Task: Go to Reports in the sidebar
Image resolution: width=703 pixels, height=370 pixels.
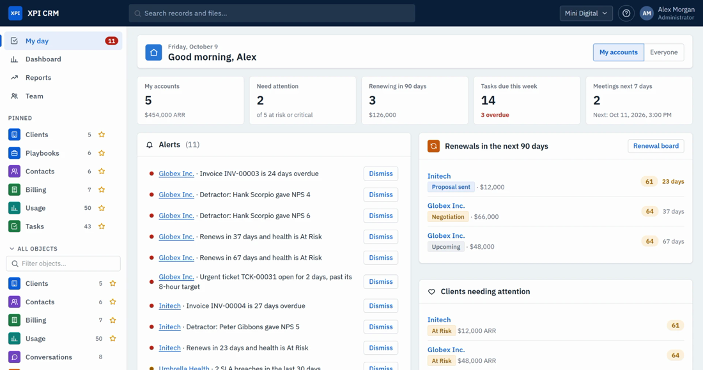Action: (x=63, y=78)
